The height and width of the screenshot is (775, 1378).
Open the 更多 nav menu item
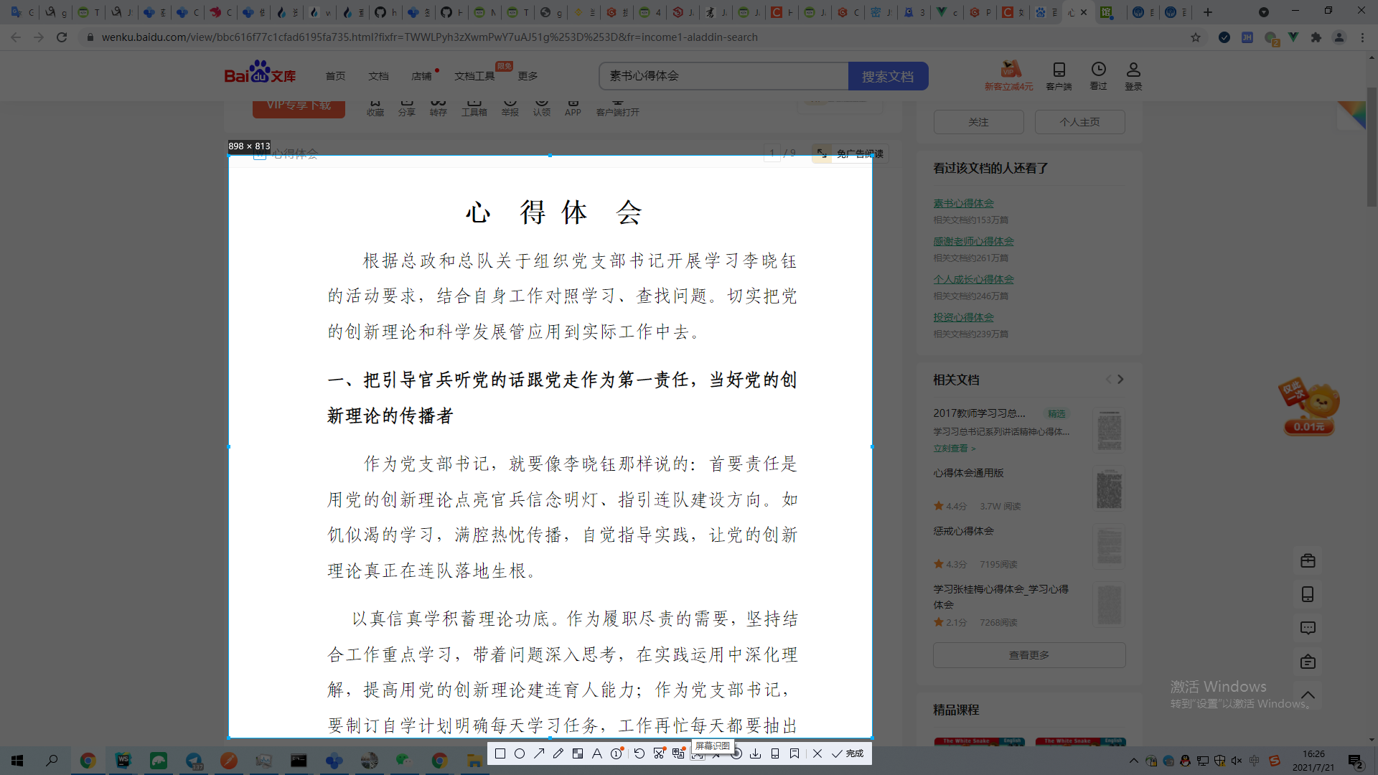coord(528,76)
